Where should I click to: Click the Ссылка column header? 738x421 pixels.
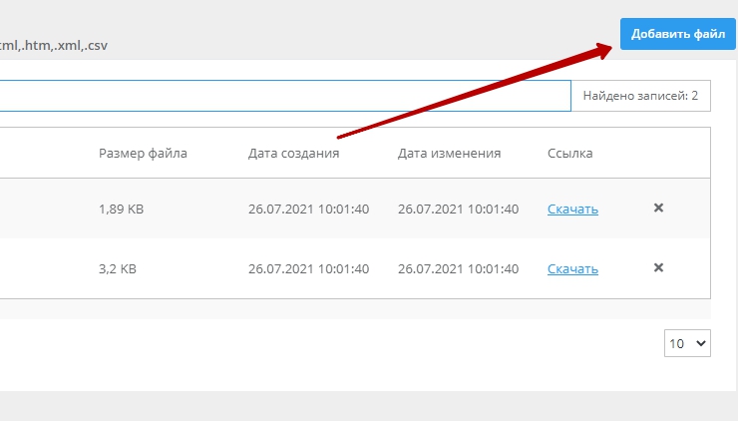coord(570,154)
